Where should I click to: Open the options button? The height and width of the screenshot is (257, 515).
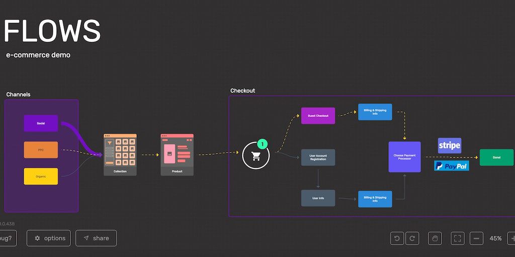[49, 238]
